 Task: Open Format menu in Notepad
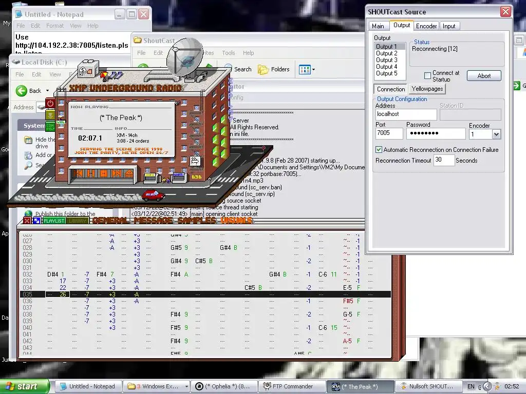point(54,26)
